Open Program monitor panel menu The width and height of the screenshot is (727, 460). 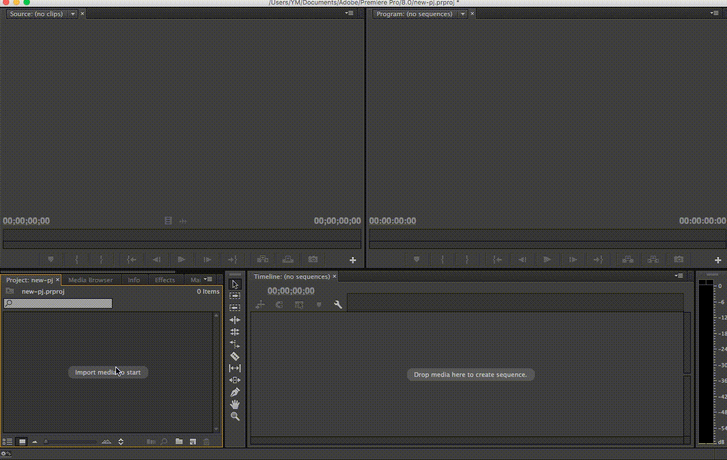714,13
